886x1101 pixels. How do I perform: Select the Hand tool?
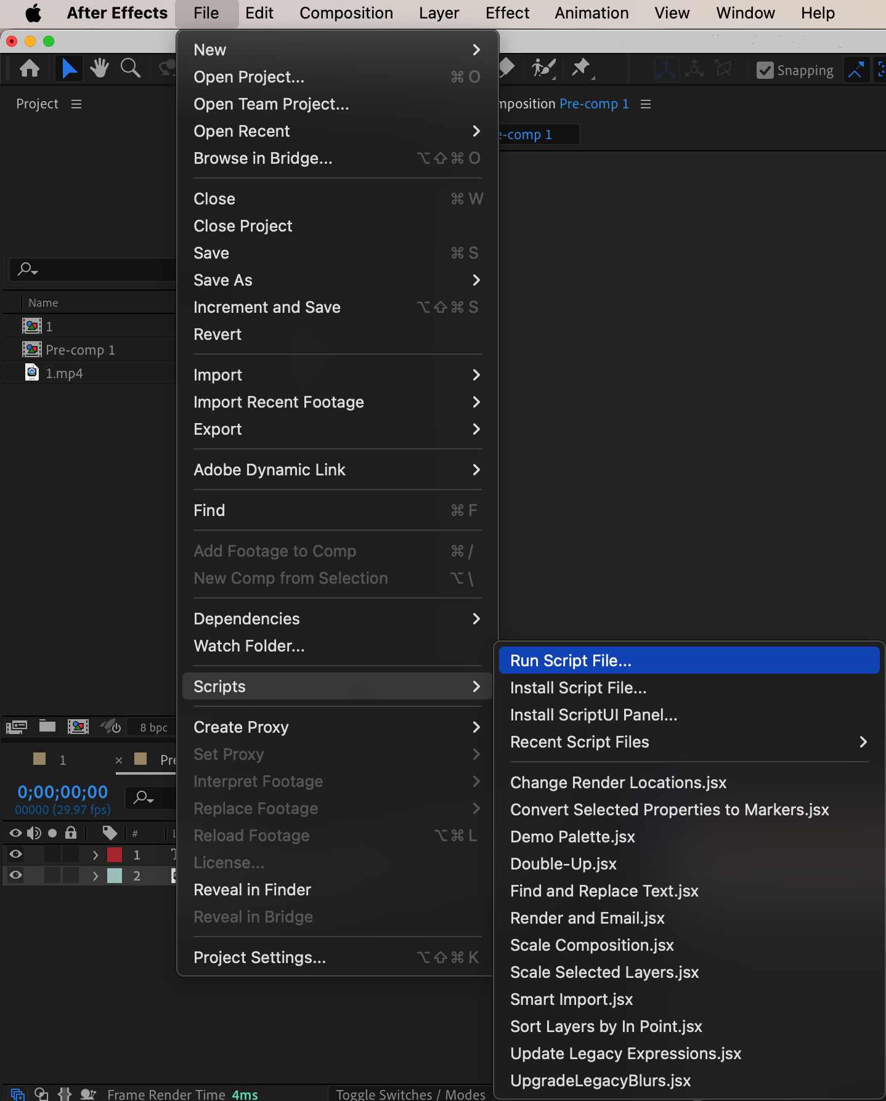pos(99,68)
